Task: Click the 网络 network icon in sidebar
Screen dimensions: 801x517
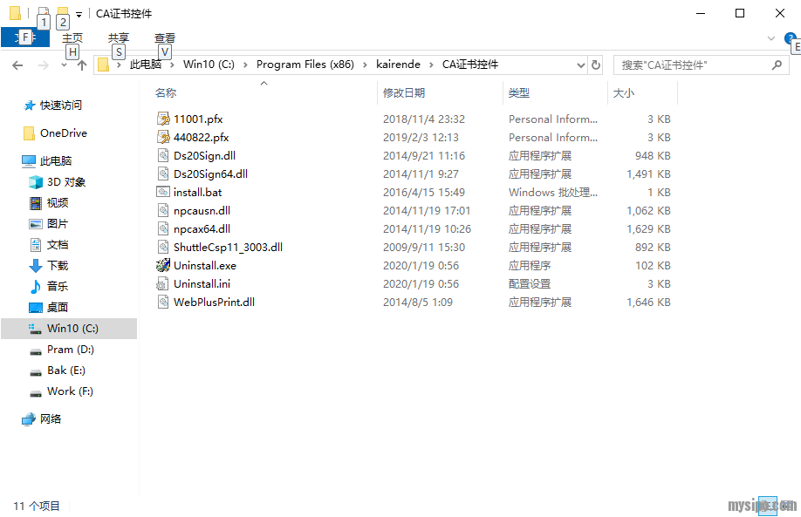Action: click(51, 419)
